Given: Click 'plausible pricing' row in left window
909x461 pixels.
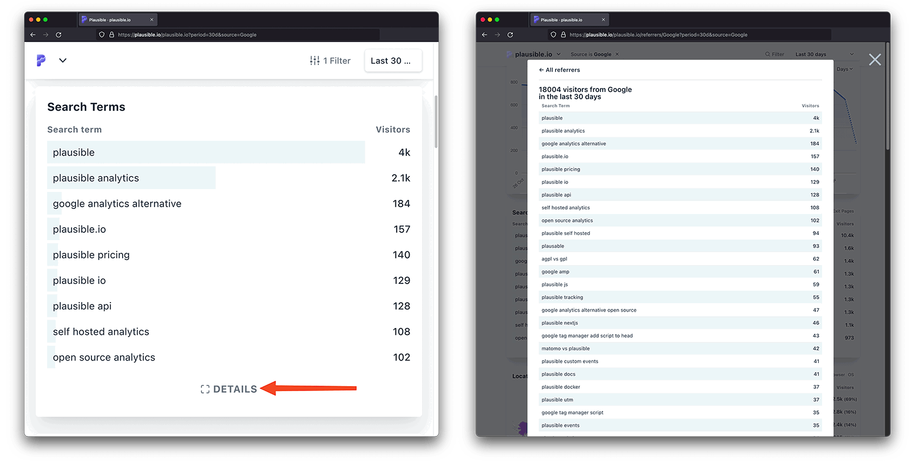Looking at the screenshot, I should click(x=228, y=254).
